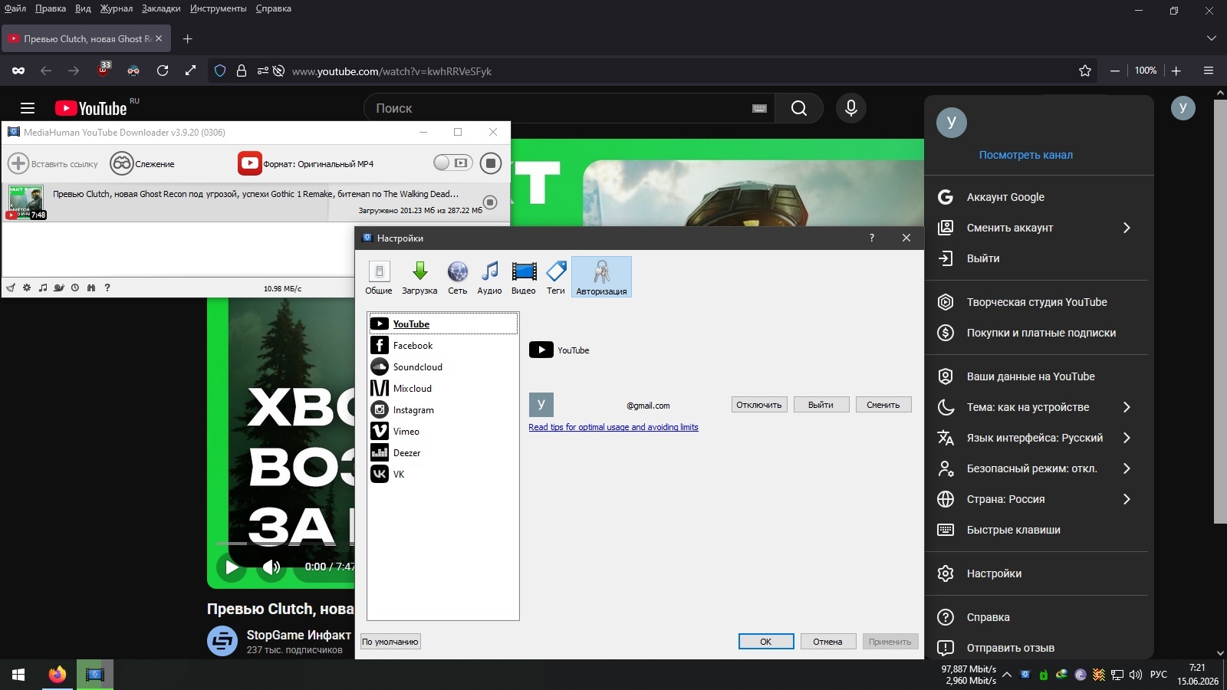Screen dimensions: 1227x690
Task: Toggle the snail speed limit icon
Action: (x=59, y=288)
